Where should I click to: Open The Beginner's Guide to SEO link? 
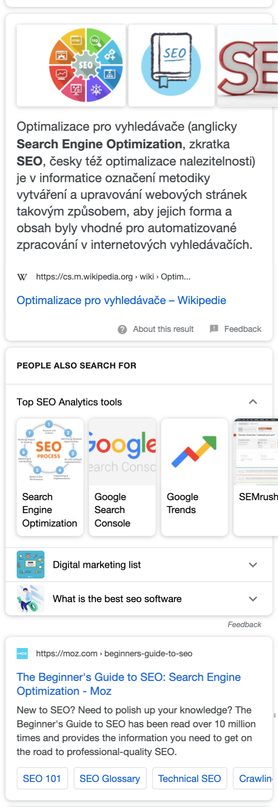click(x=129, y=684)
